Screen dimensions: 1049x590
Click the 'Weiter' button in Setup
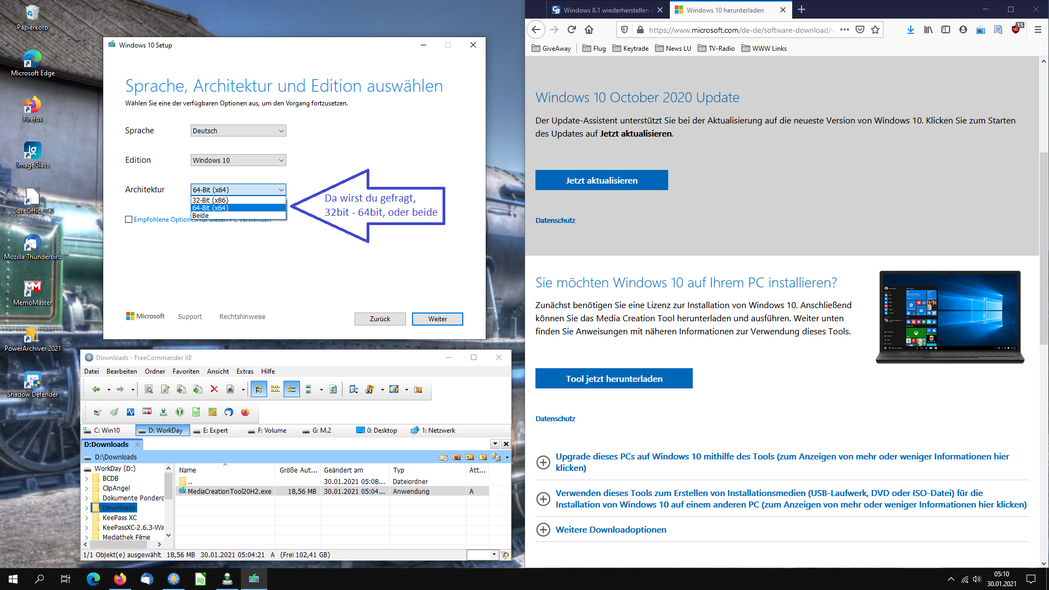(437, 319)
